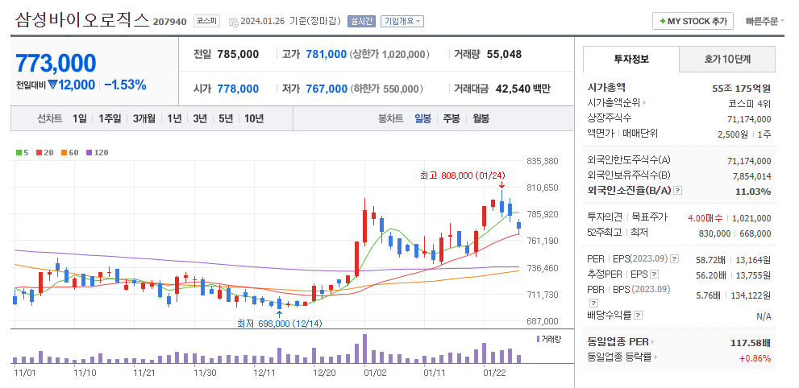This screenshot has height=388, width=799.
Task: Select the 월봉 candle chart
Action: [481, 118]
